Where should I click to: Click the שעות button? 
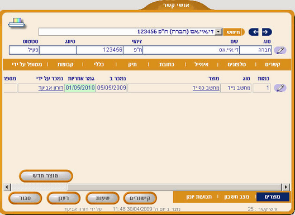(103, 198)
